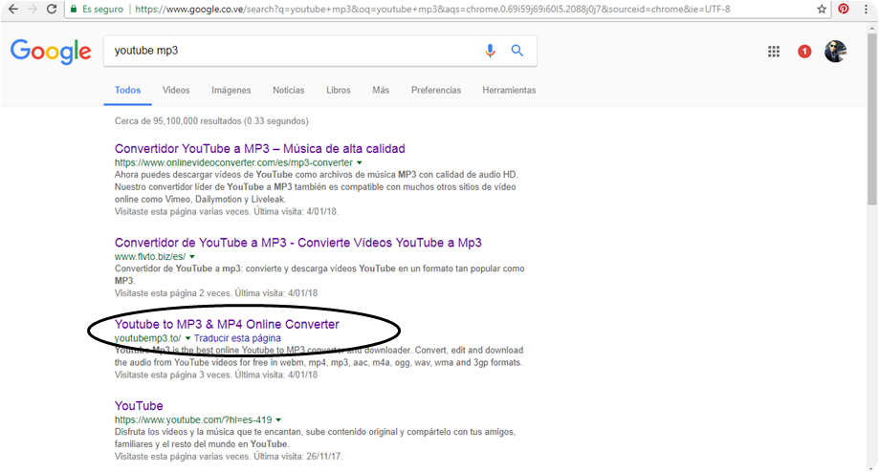
Task: Click the page vertical scrollbar thumb
Action: (x=872, y=118)
